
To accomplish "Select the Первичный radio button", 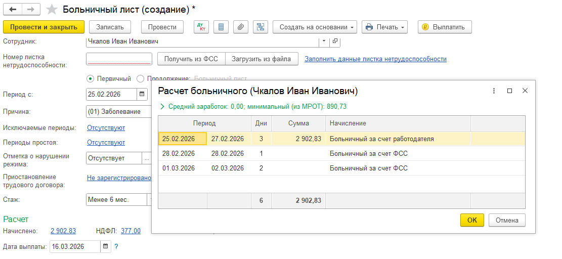I will tap(91, 78).
